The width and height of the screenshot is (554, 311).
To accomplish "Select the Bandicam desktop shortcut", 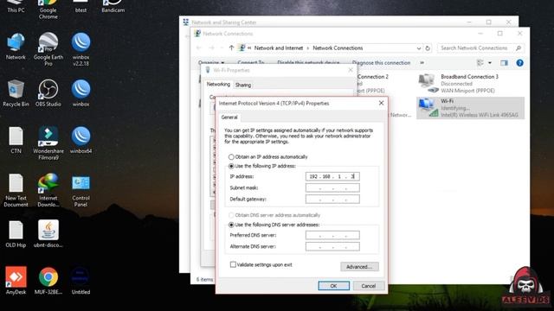I will coord(113,6).
